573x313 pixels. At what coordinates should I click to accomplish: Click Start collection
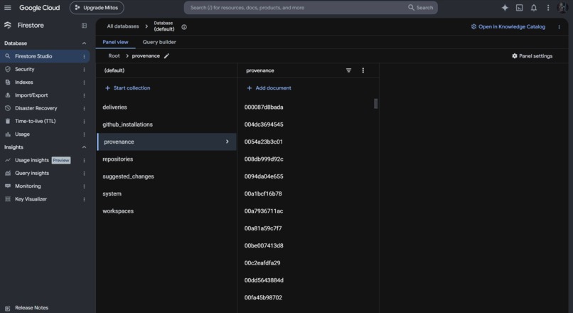127,87
